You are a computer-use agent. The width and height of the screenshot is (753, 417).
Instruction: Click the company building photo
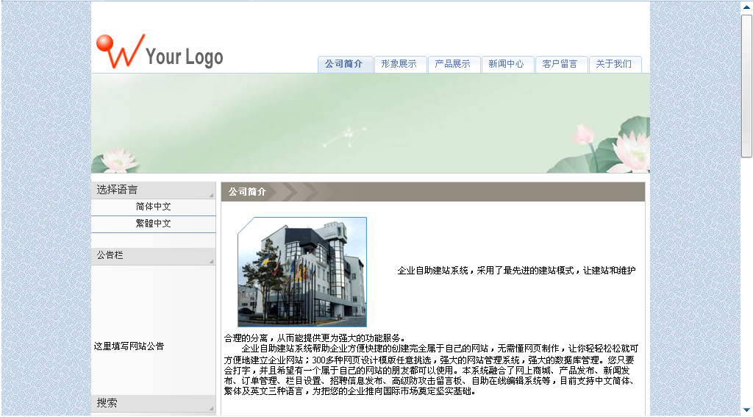click(x=302, y=272)
